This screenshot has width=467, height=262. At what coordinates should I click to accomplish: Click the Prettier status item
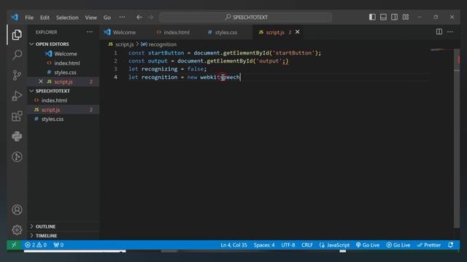(x=429, y=245)
